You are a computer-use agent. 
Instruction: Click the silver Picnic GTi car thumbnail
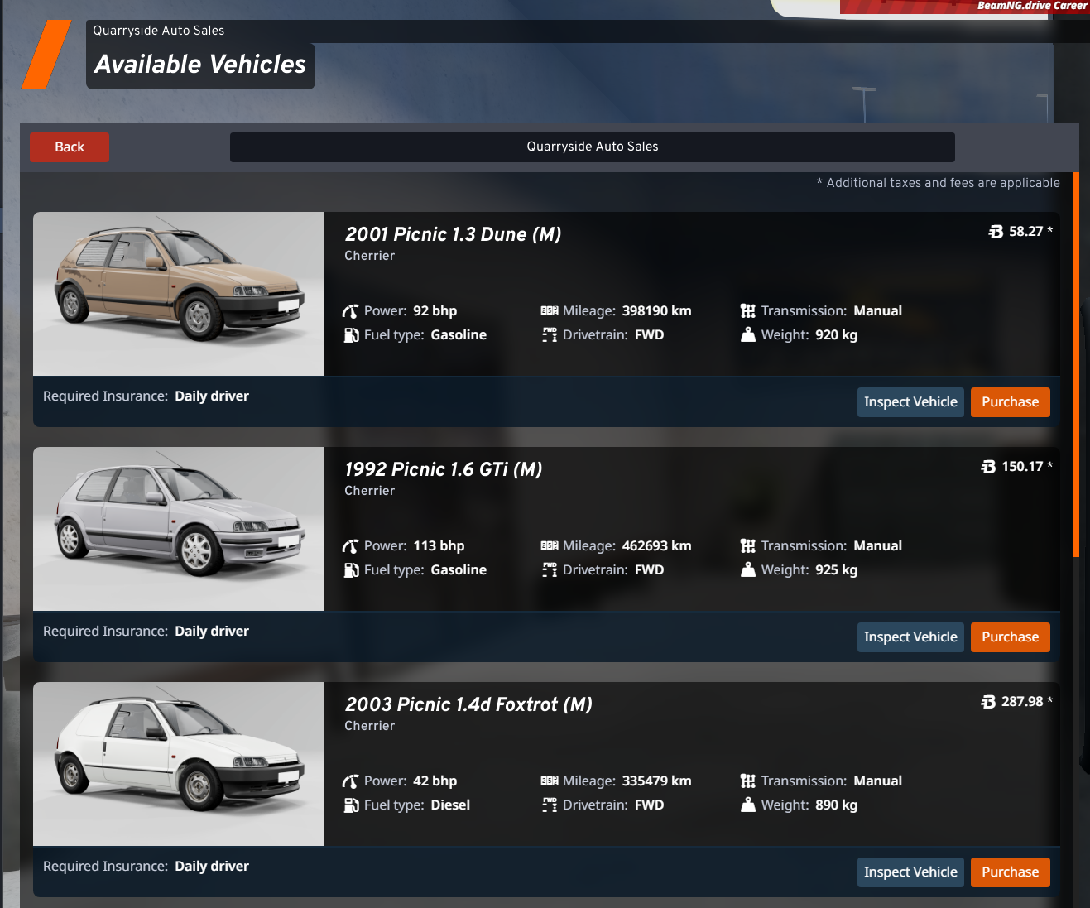pyautogui.click(x=179, y=529)
